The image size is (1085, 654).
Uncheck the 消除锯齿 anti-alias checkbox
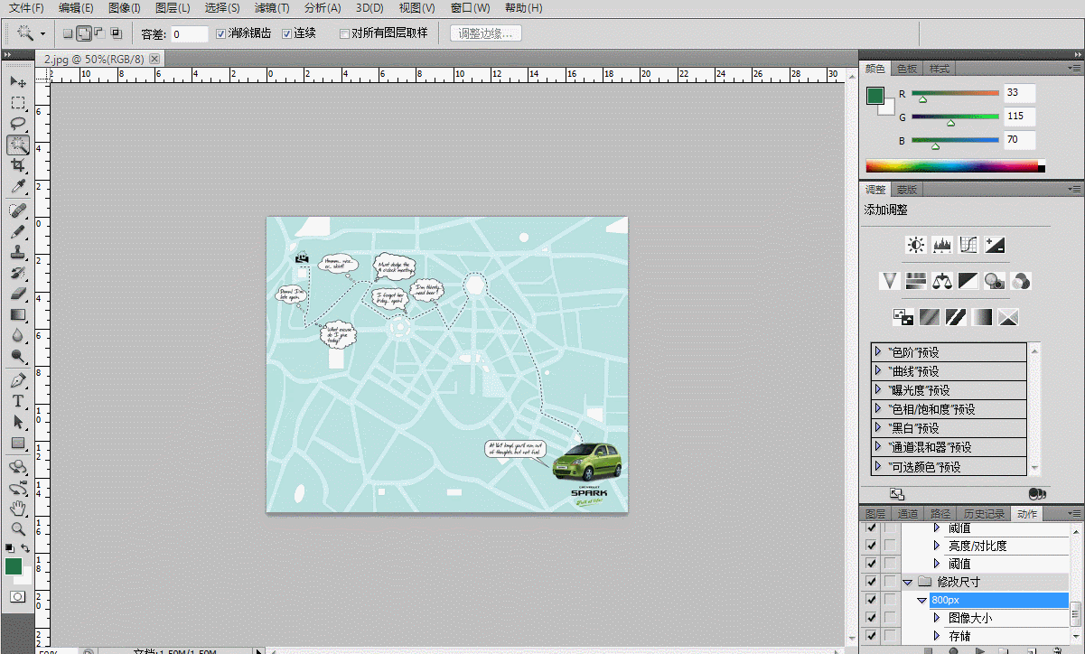(x=221, y=33)
